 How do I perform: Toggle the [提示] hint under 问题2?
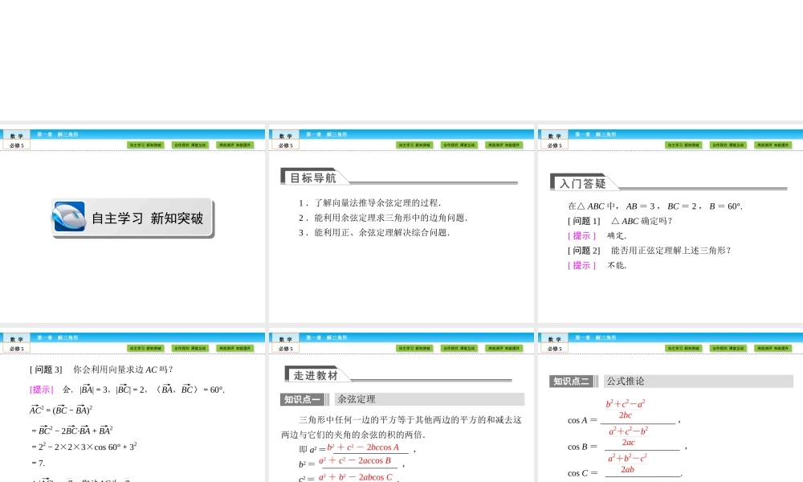click(x=581, y=265)
